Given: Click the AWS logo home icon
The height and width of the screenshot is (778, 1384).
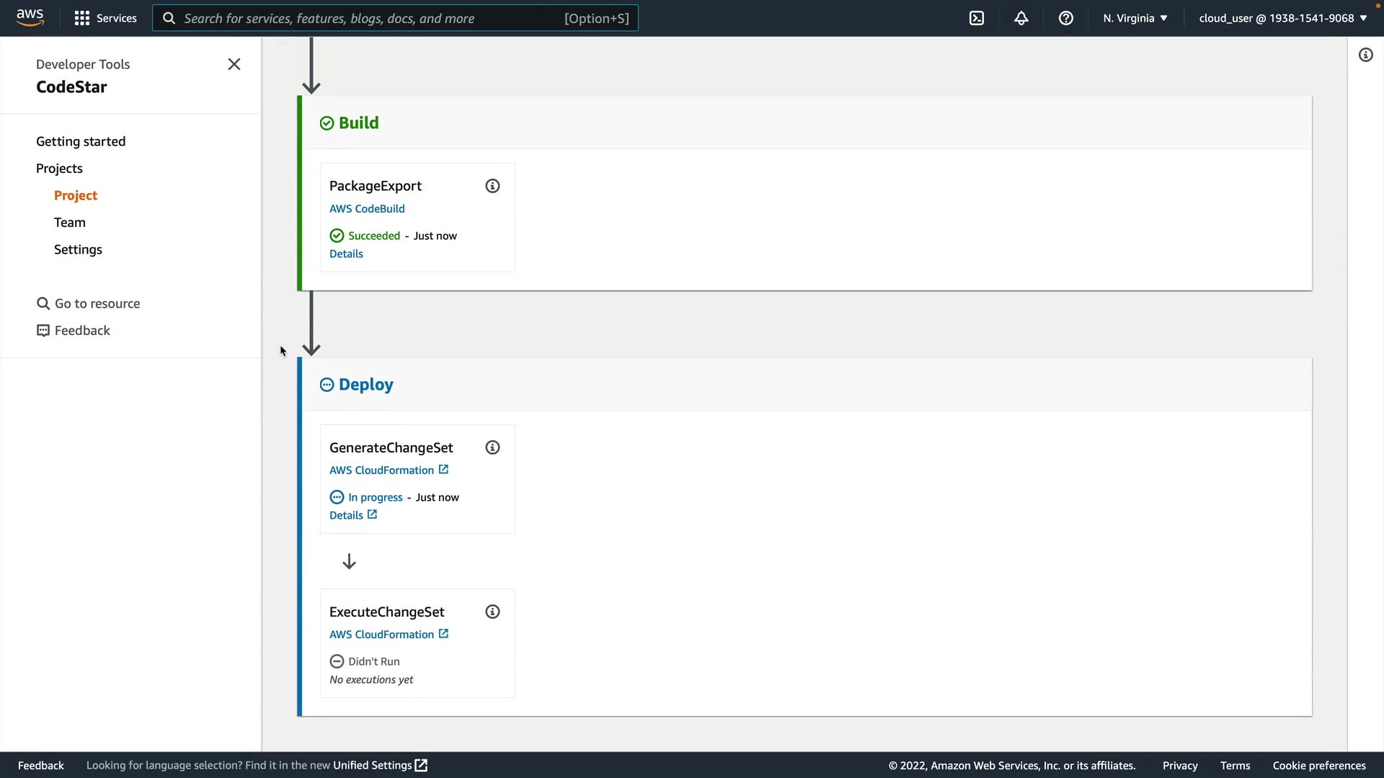Looking at the screenshot, I should pyautogui.click(x=30, y=17).
